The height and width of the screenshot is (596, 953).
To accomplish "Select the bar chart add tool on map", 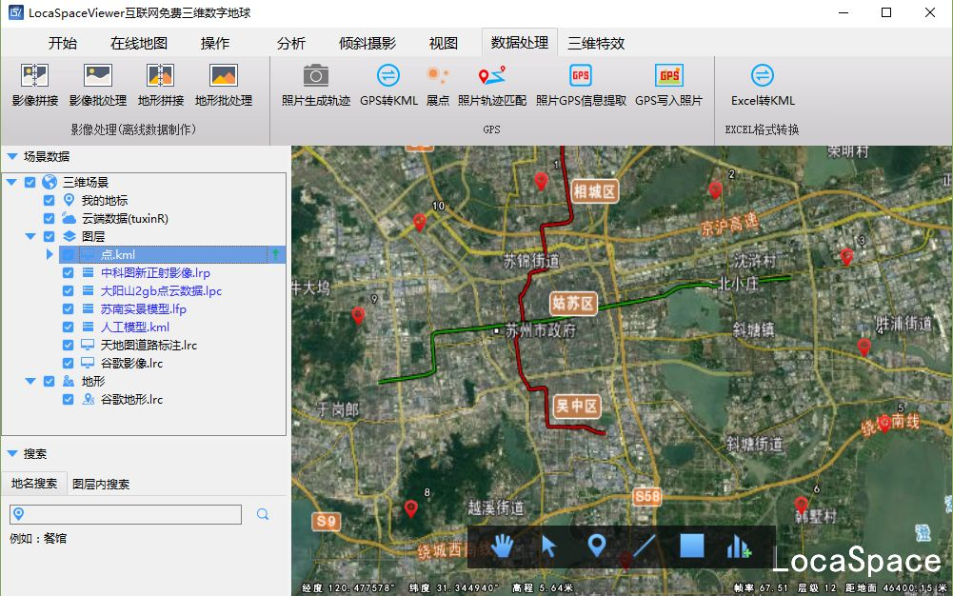I will [x=739, y=546].
